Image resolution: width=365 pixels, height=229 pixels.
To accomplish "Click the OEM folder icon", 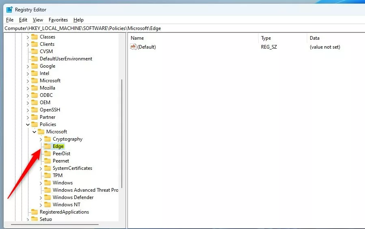I will [35, 102].
